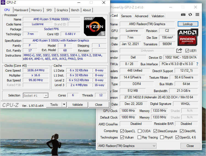This screenshot has width=206, height=156.
Task: Open the Validation tab in GPU-Z
Action: pos(158,16)
